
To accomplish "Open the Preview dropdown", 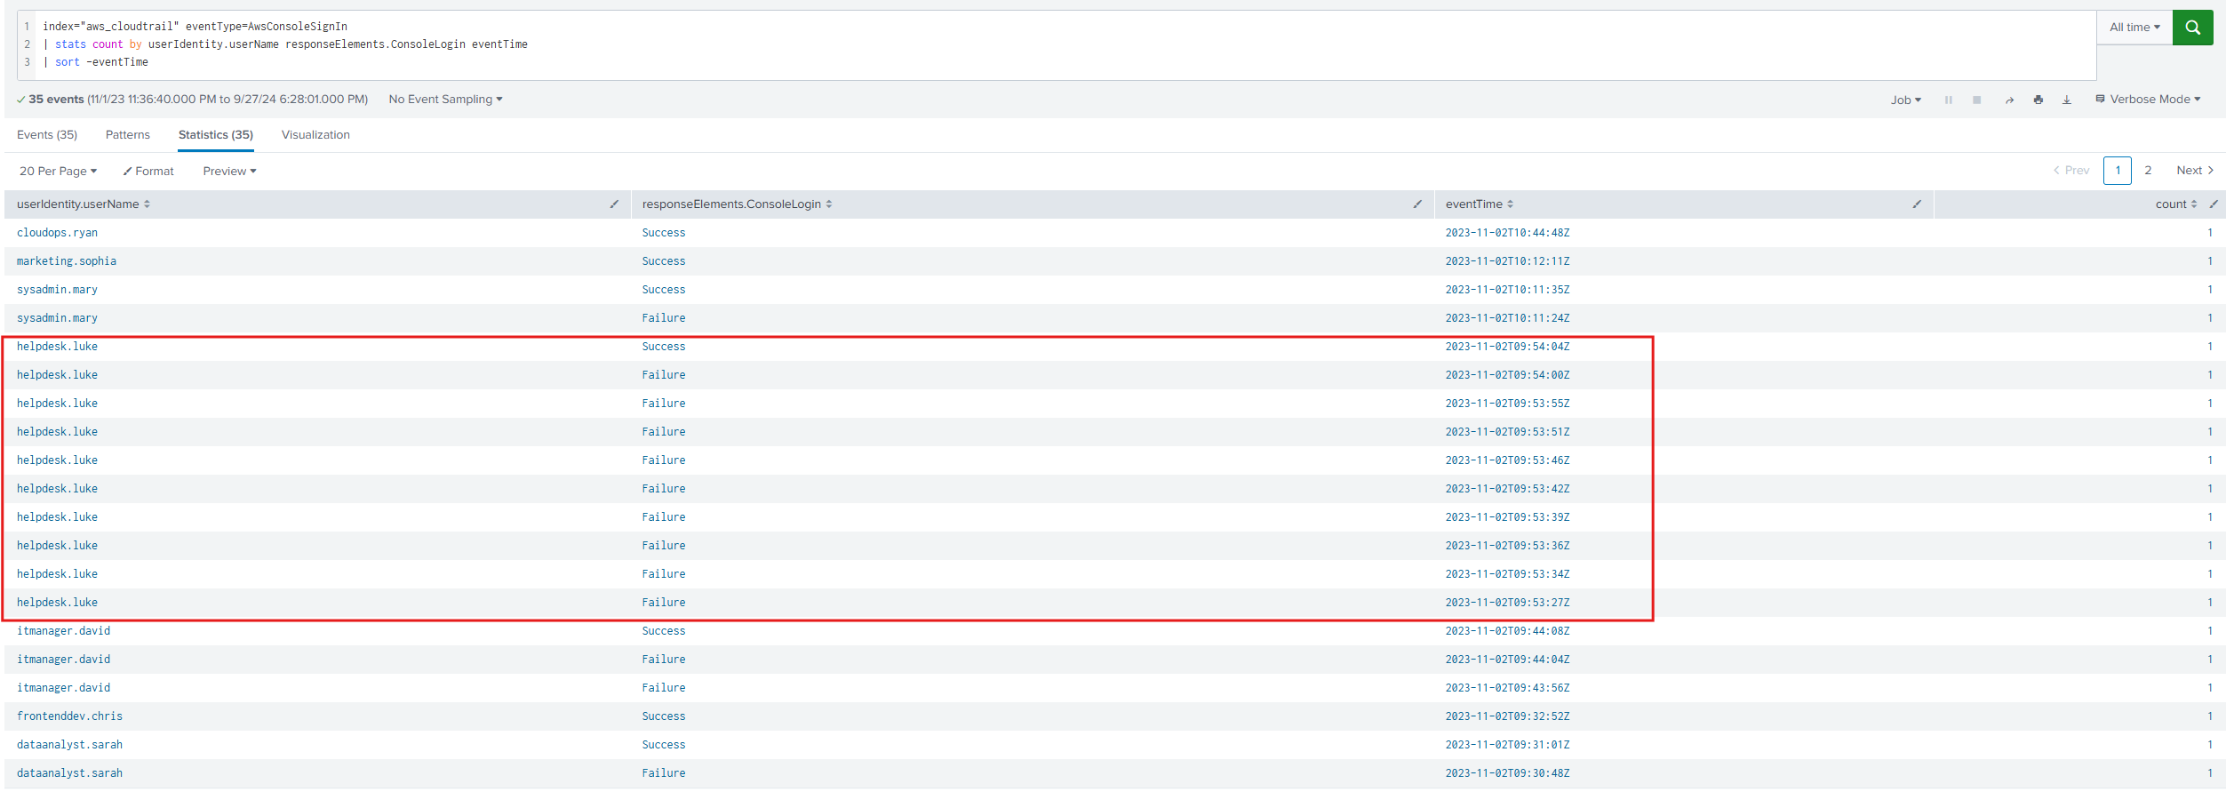I will 229,171.
